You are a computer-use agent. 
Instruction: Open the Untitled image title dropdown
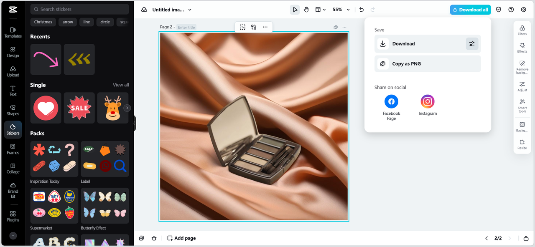(190, 10)
